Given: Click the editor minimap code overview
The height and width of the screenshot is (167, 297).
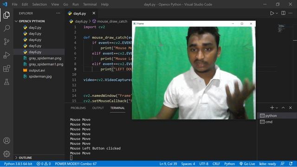Looking at the screenshot, I should 281,28.
